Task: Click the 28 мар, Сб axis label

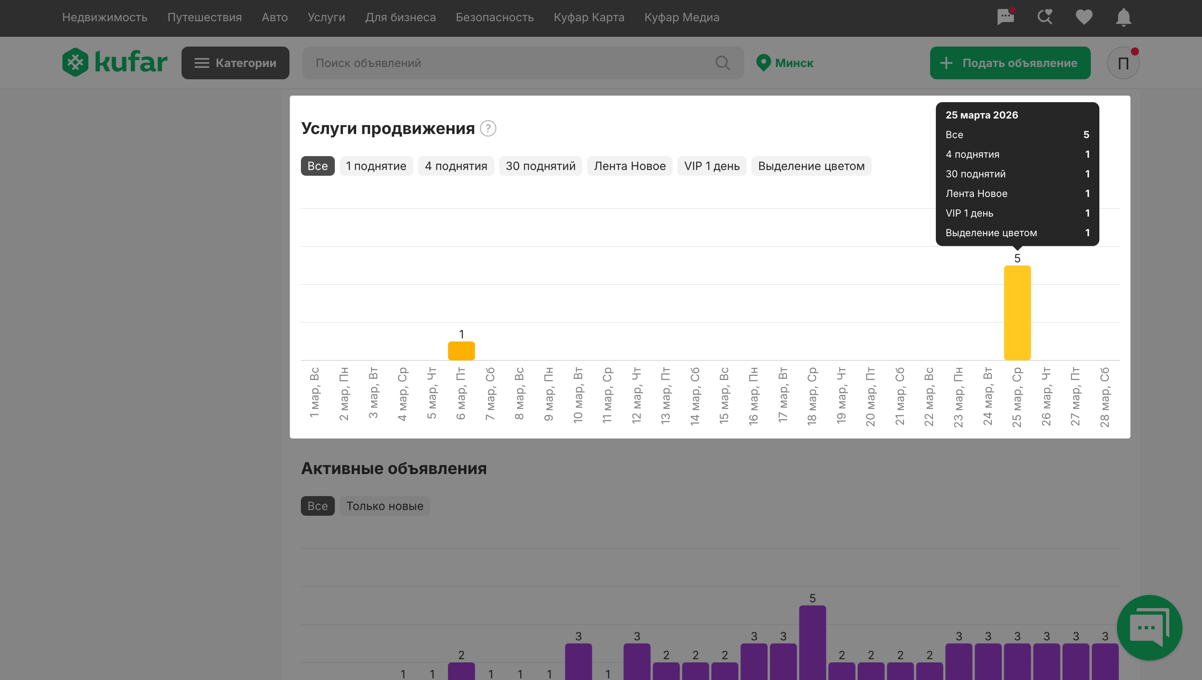Action: (x=1105, y=398)
